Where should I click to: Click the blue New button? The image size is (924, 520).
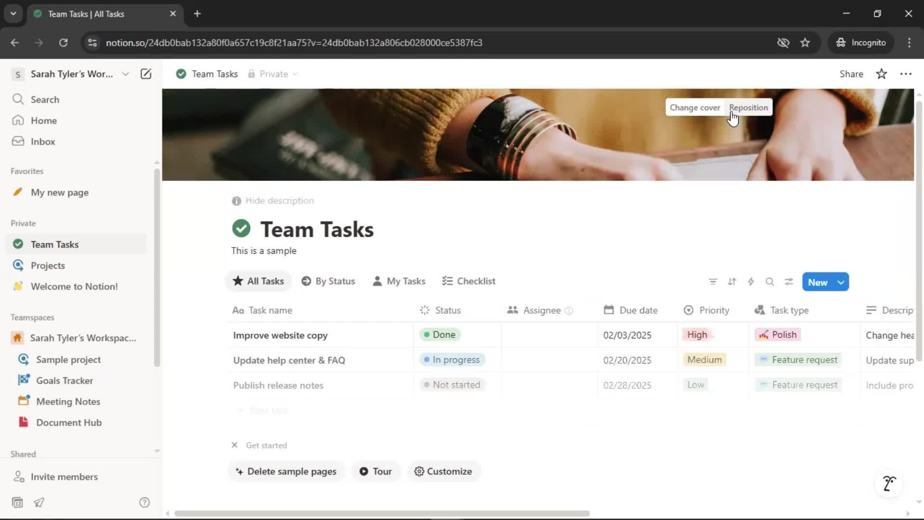[x=818, y=282]
